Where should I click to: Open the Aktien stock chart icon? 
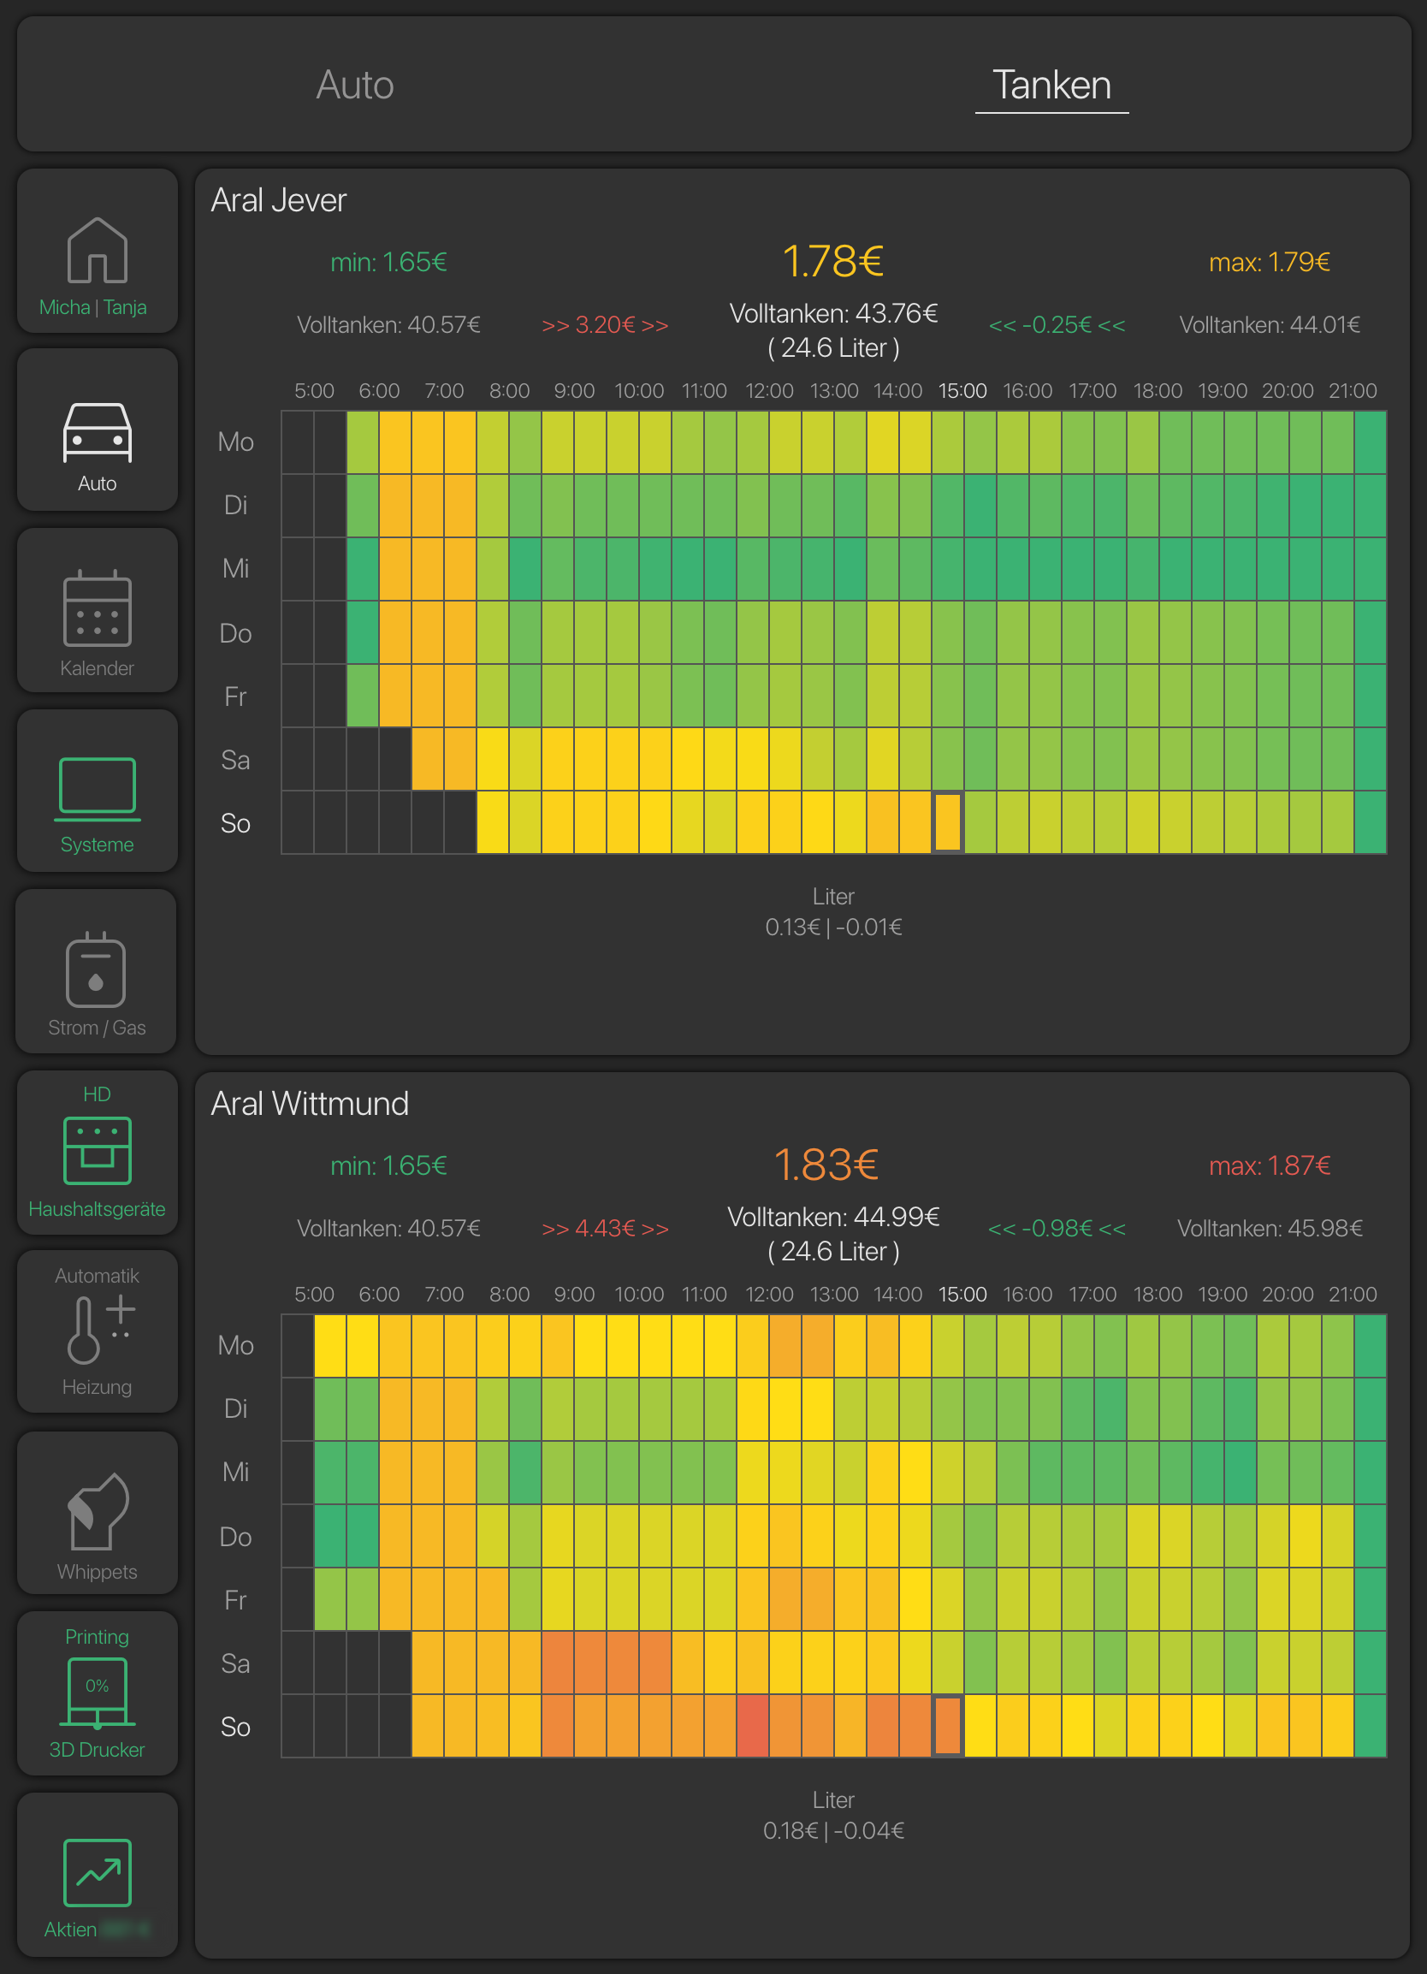[x=97, y=1872]
